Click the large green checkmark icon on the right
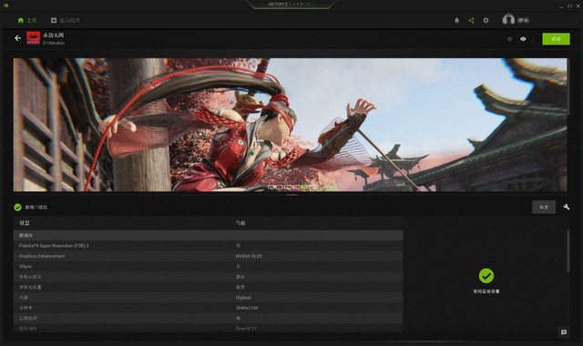Image resolution: width=583 pixels, height=346 pixels. pyautogui.click(x=486, y=276)
